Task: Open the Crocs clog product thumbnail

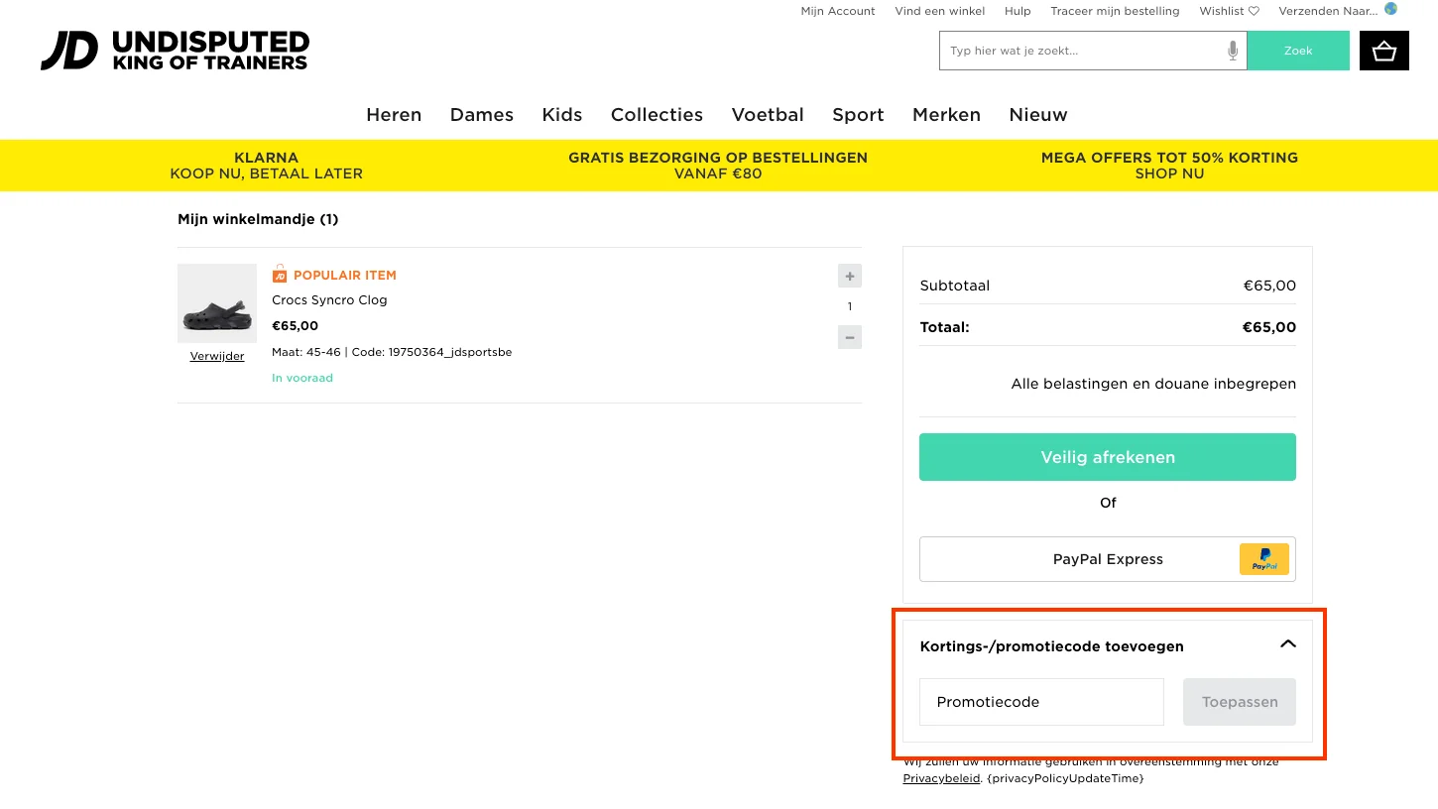Action: (217, 303)
